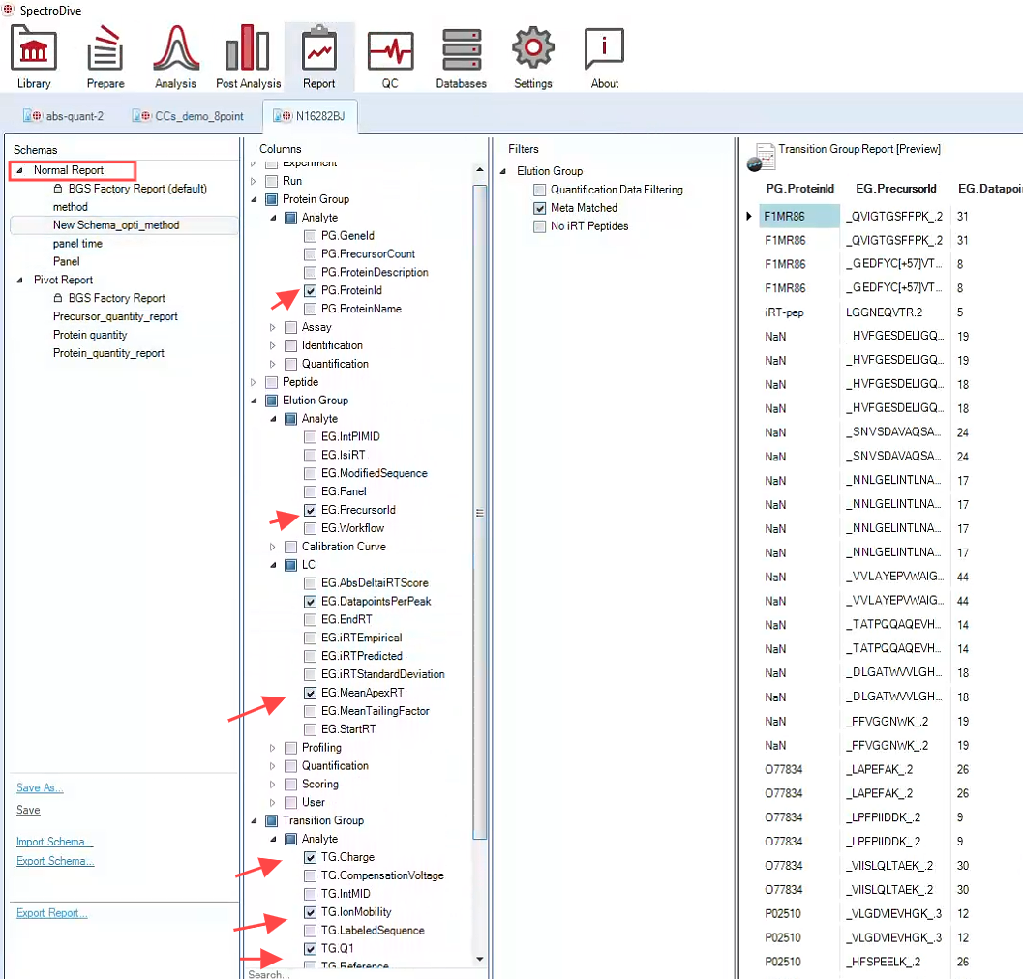The height and width of the screenshot is (979, 1023).
Task: Expand the Peptide column node
Action: click(254, 382)
